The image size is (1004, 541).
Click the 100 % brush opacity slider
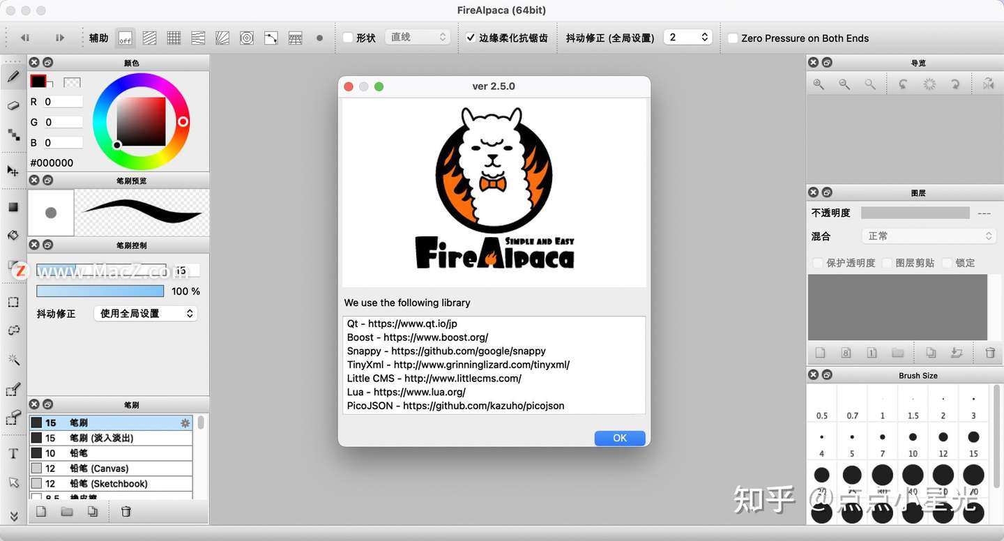[x=100, y=291]
